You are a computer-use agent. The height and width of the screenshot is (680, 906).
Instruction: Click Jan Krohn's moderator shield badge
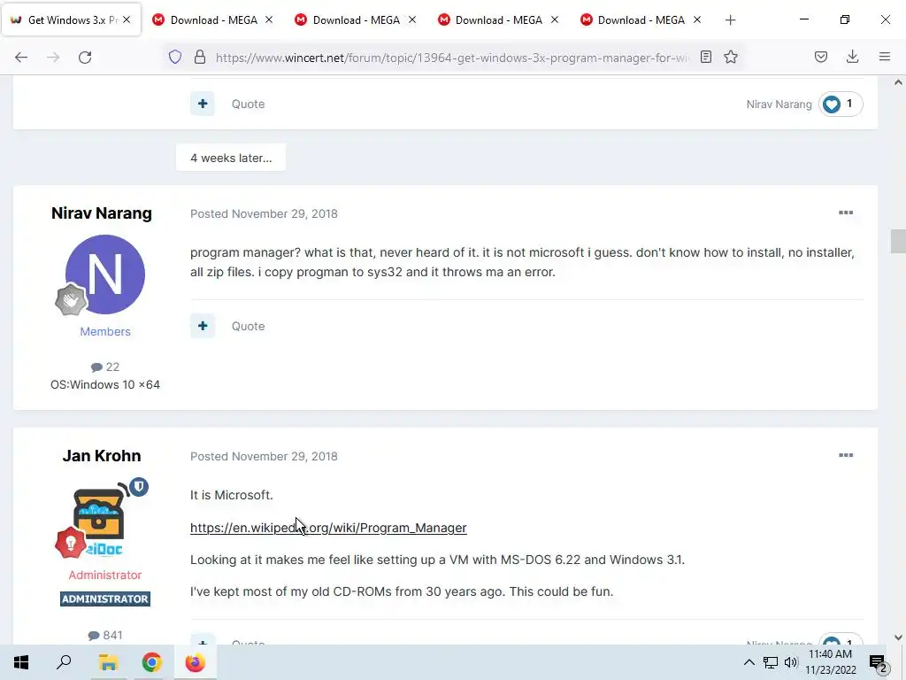tap(139, 486)
